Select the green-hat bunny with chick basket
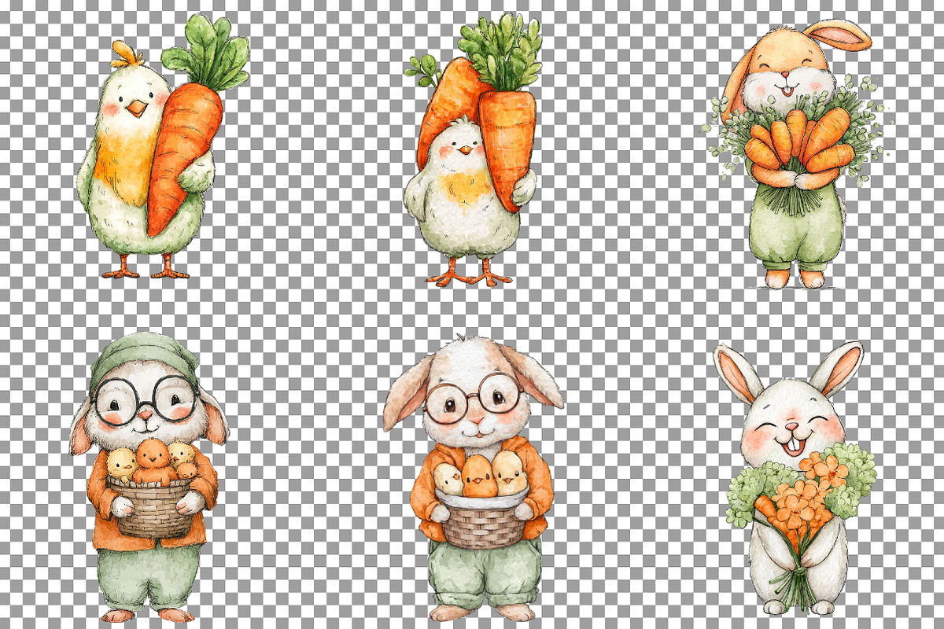 [x=148, y=477]
